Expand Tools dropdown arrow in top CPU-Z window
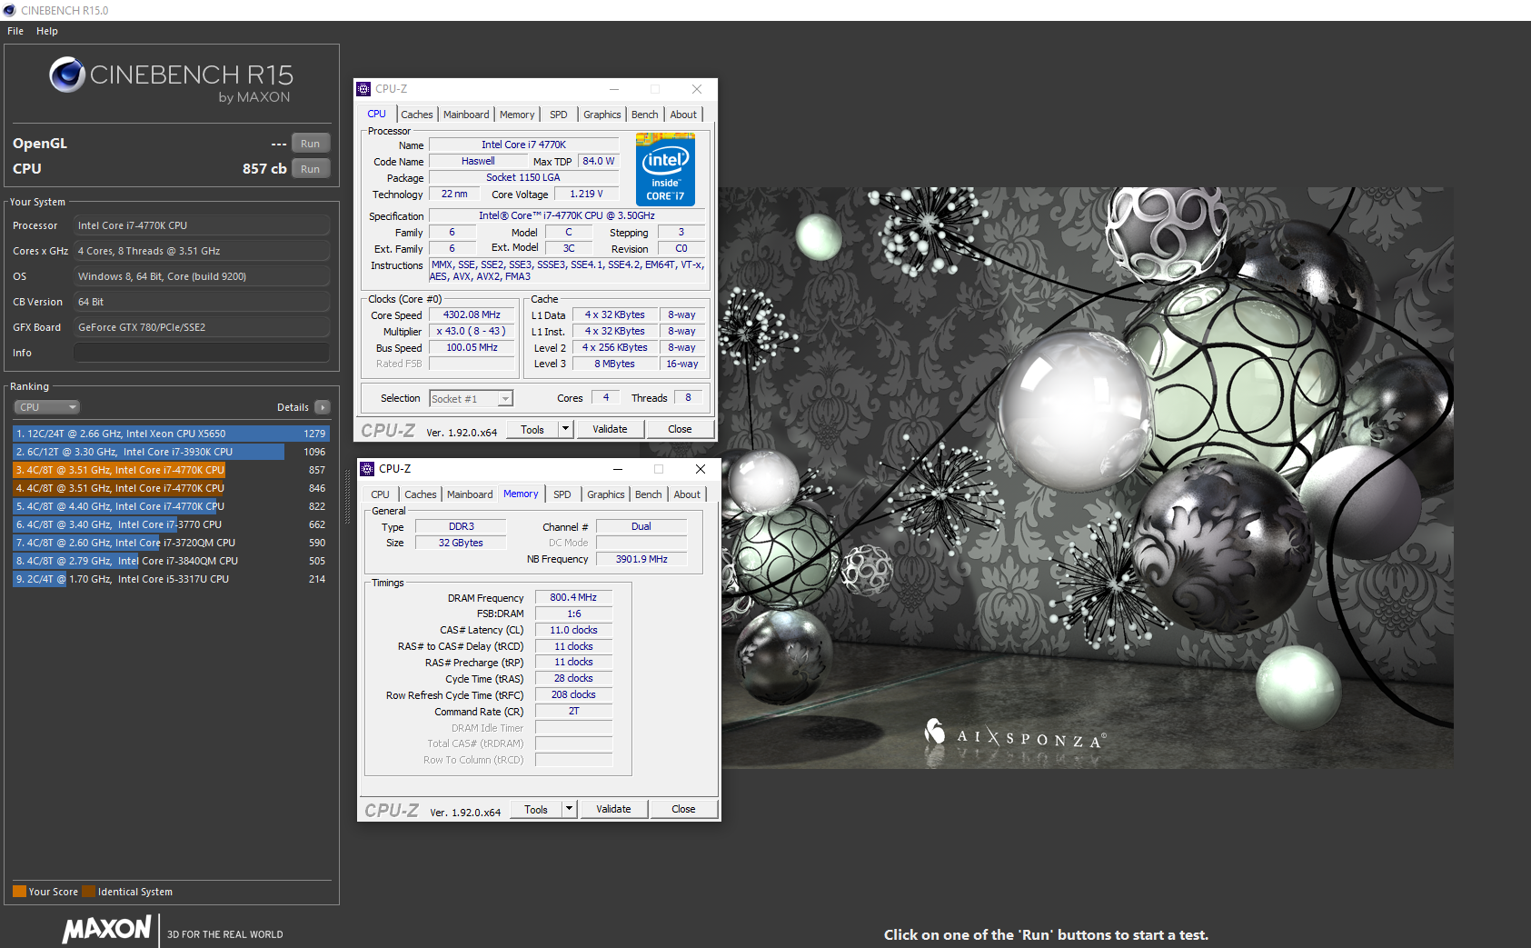 pyautogui.click(x=565, y=429)
